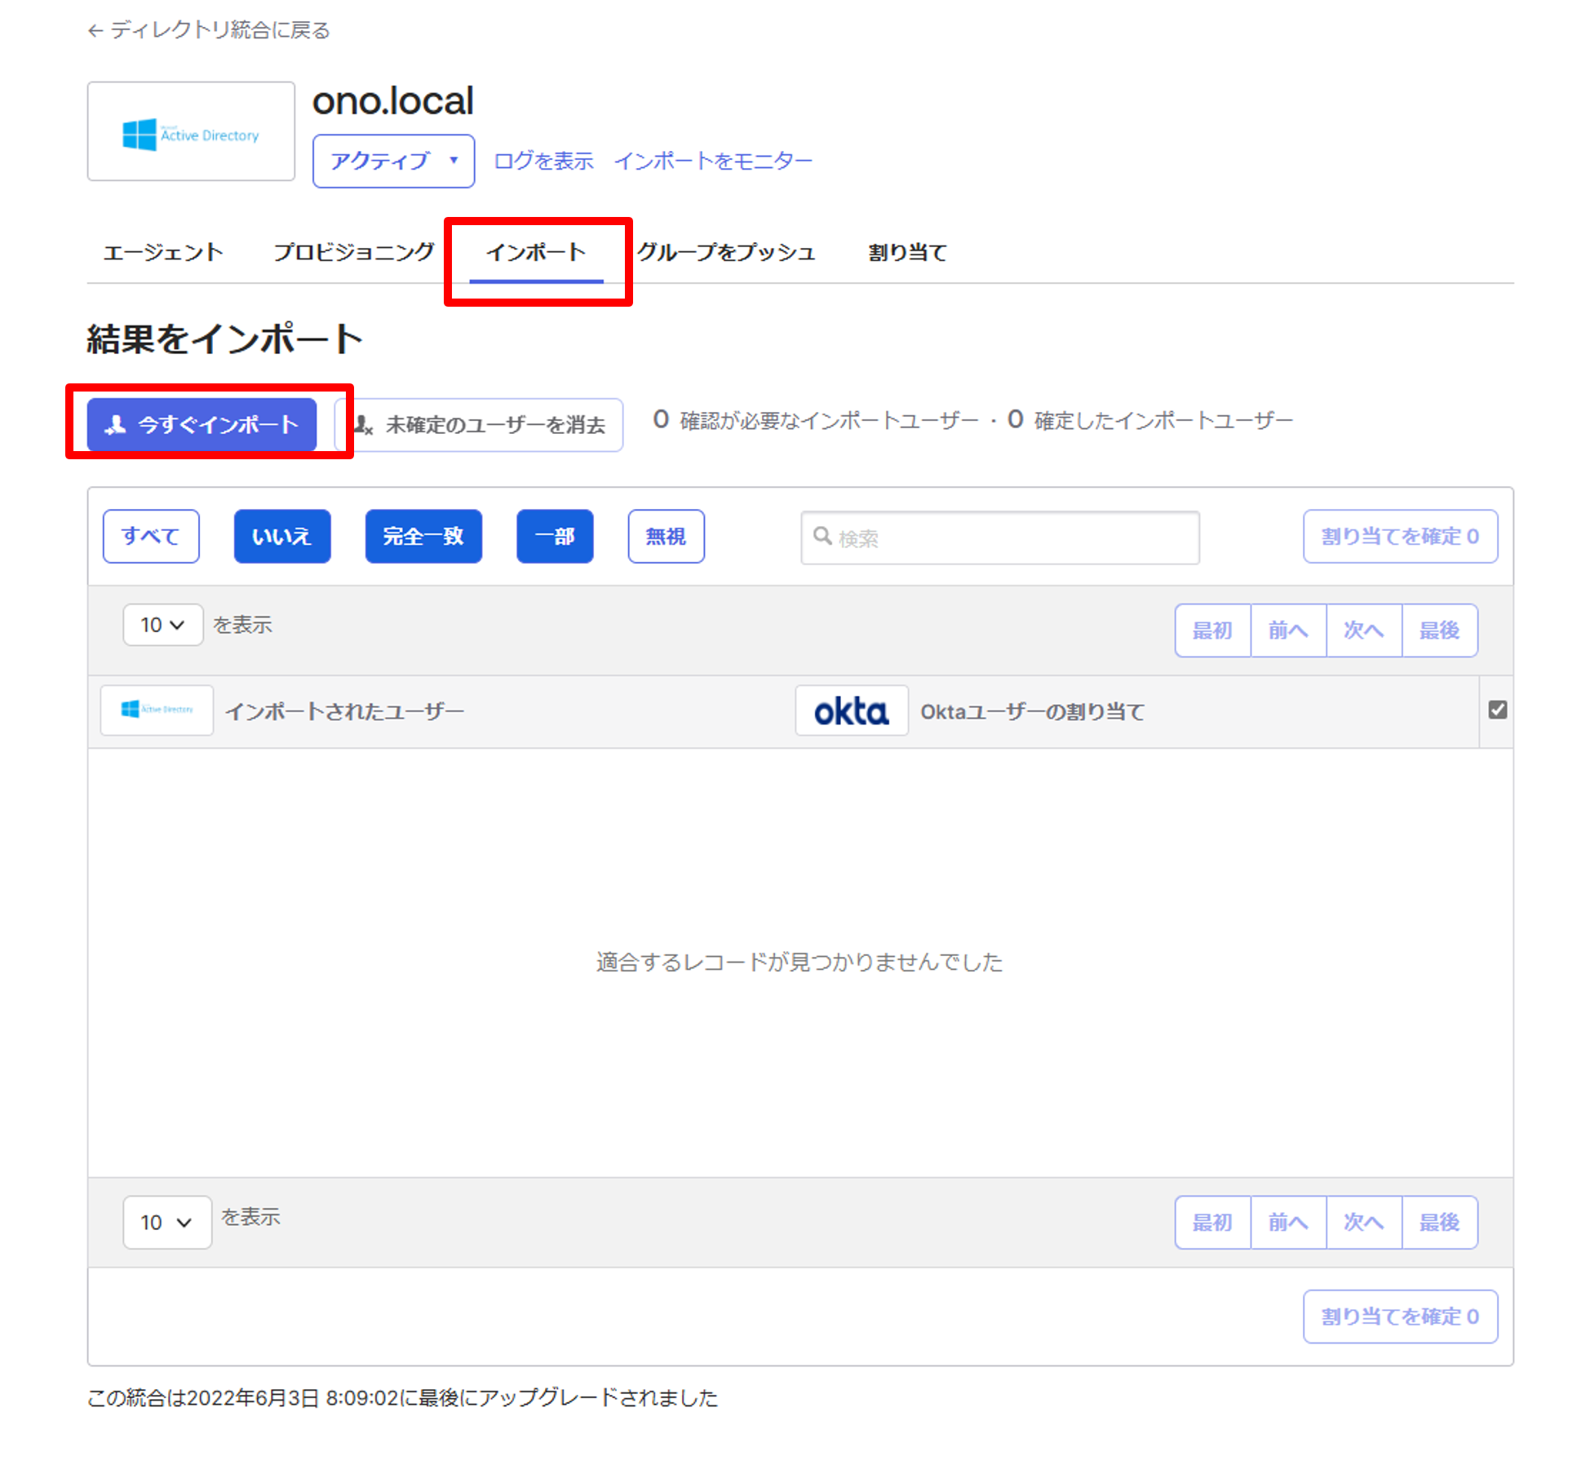Click the 今すぐインポート button
The height and width of the screenshot is (1465, 1590).
(x=202, y=425)
